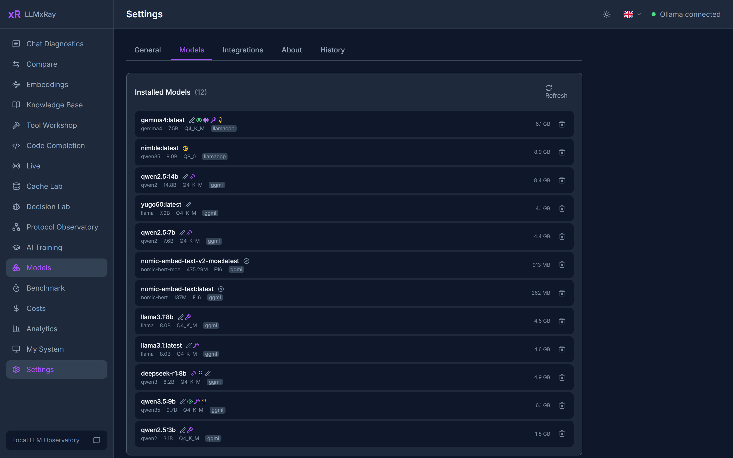Click the compass icon on nomic-embed-text:latest

pos(221,289)
